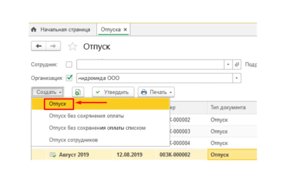Navigate forward with the right arrow

point(53,46)
